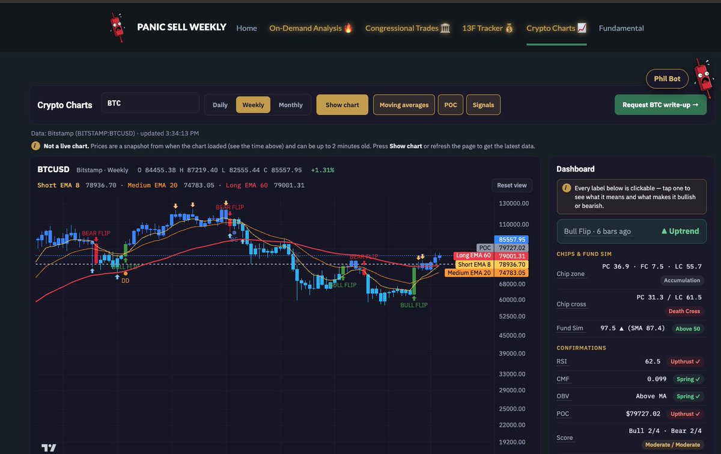The height and width of the screenshot is (454, 721).
Task: Click the Upthrust badge in RSI row
Action: pyautogui.click(x=685, y=362)
